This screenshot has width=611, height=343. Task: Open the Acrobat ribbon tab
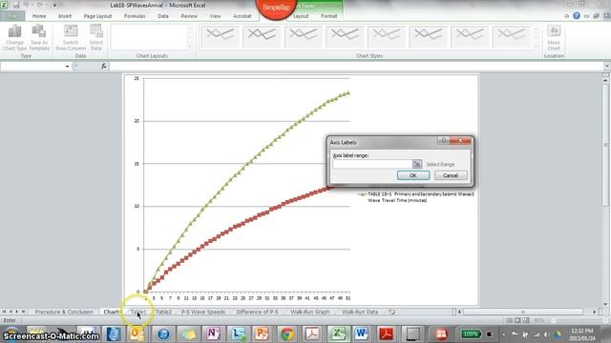coord(242,16)
